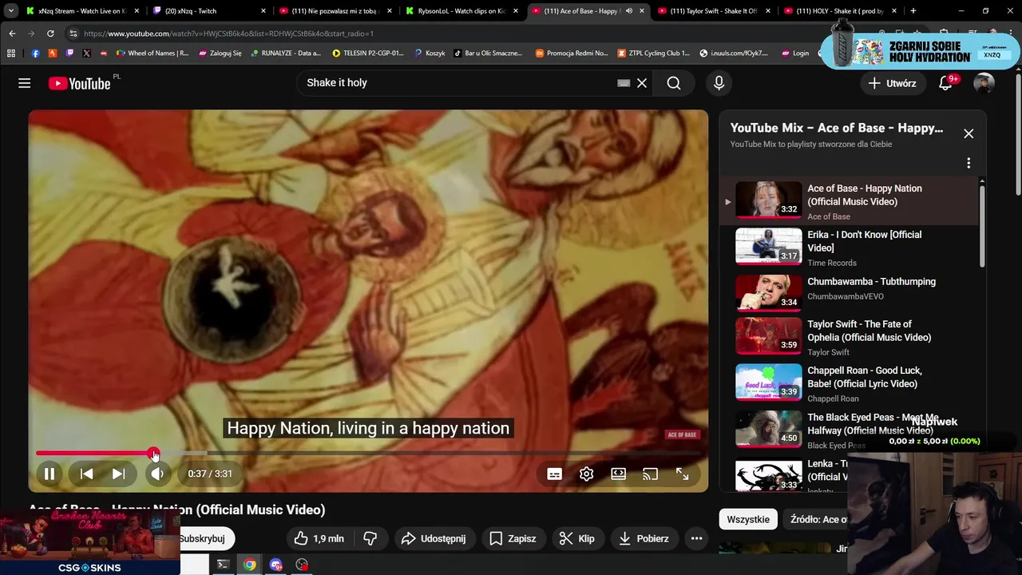Click the playlist panel scrollbar
This screenshot has width=1022, height=575.
click(982, 228)
